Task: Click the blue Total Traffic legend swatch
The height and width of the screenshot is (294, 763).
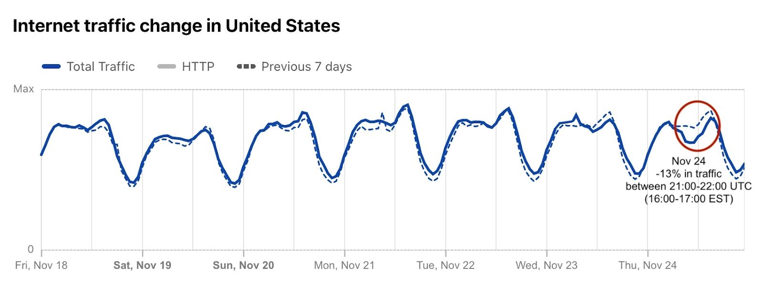Action: click(52, 67)
